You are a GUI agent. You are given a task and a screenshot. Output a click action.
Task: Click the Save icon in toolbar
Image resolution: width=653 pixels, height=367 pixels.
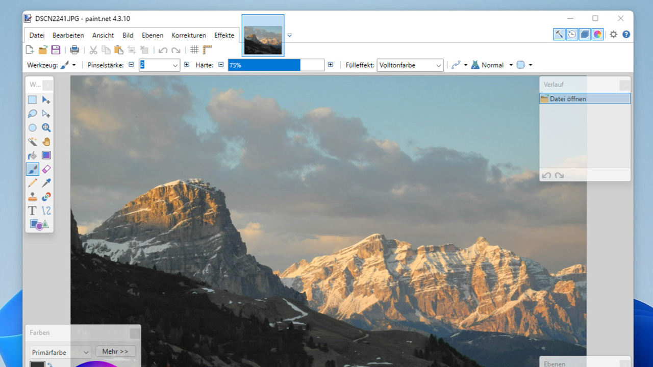point(56,50)
